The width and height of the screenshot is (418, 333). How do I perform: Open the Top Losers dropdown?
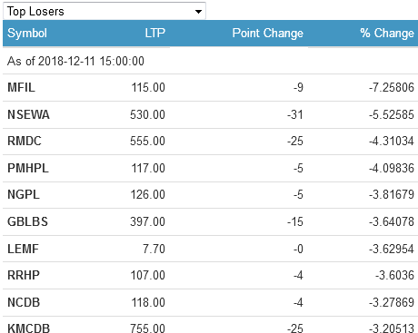tap(104, 11)
